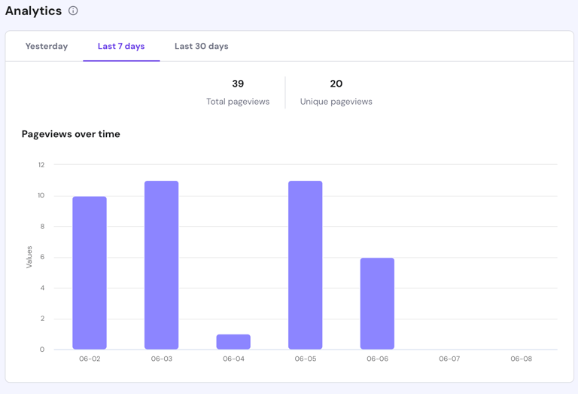Click the Analytics info icon
The height and width of the screenshot is (394, 578).
pyautogui.click(x=73, y=11)
